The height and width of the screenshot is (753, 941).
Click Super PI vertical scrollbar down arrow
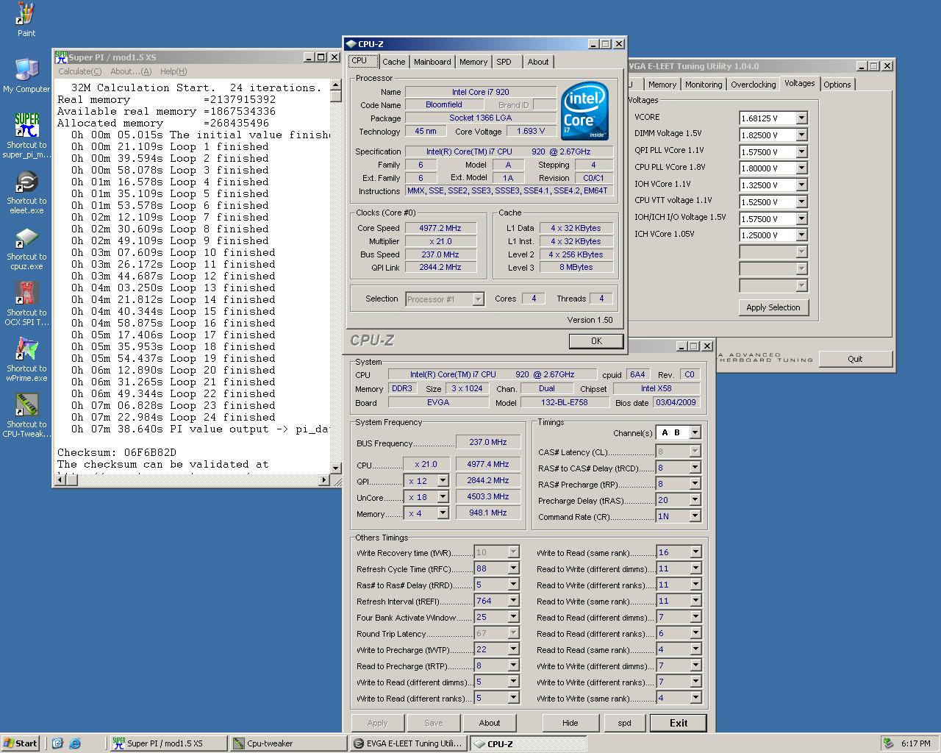point(336,468)
